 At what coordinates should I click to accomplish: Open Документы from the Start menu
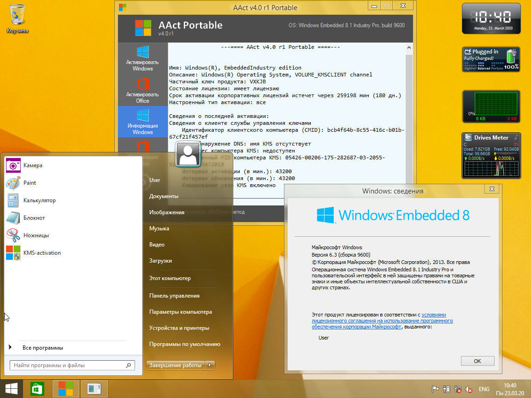click(x=164, y=196)
